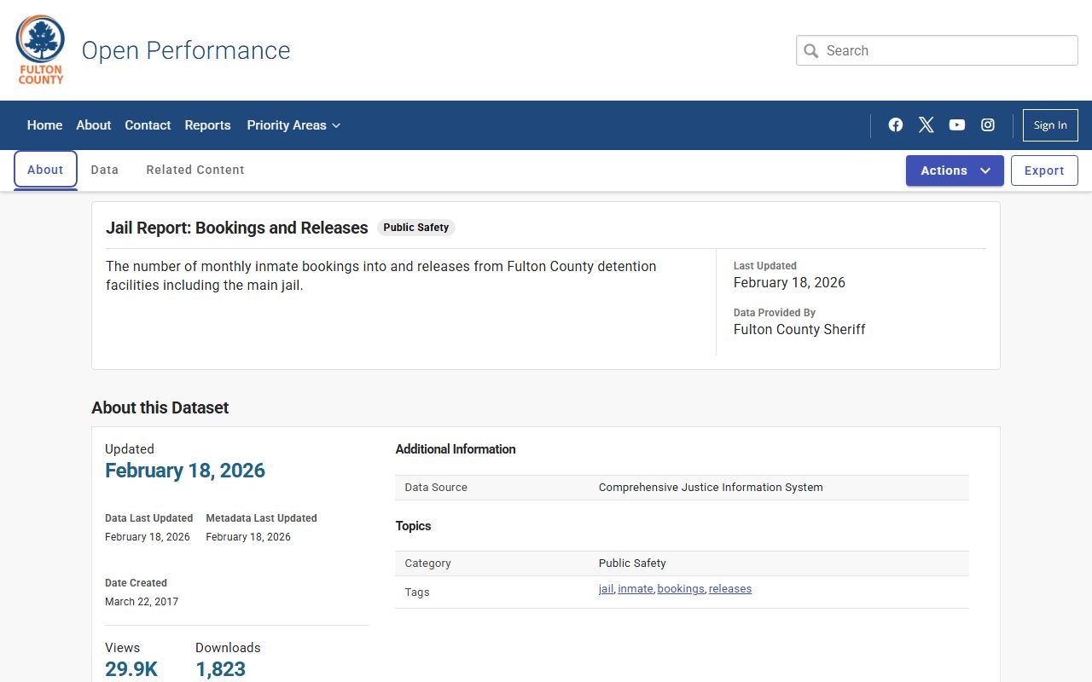
Task: Open the Contact nav link
Action: (x=148, y=125)
